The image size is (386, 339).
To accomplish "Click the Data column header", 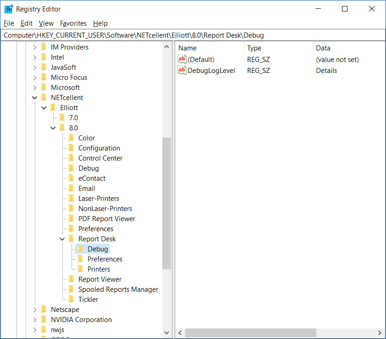I will pos(349,48).
